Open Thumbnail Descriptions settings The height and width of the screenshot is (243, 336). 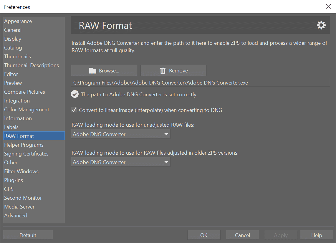pos(34,65)
